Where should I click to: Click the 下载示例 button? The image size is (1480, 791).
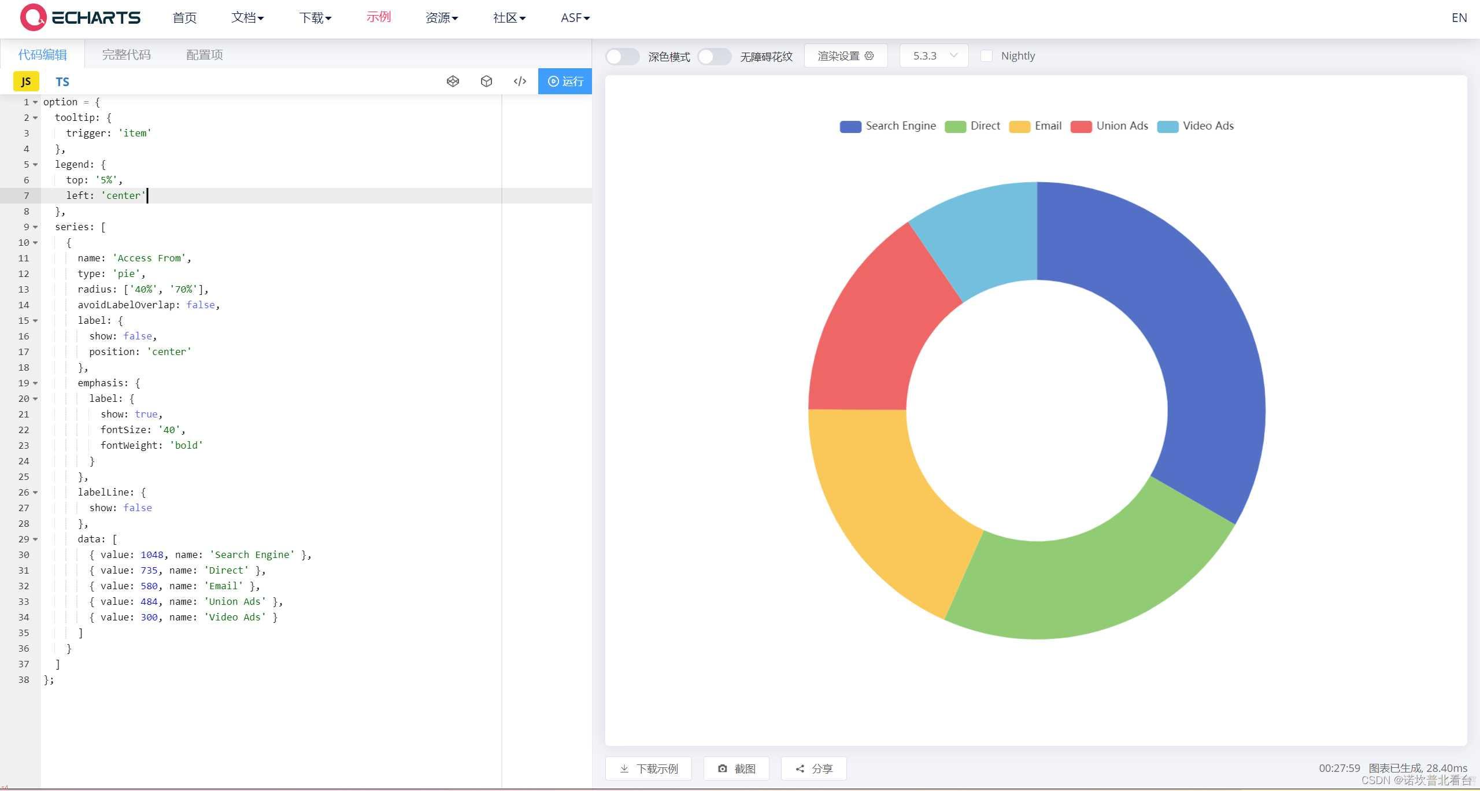coord(649,768)
